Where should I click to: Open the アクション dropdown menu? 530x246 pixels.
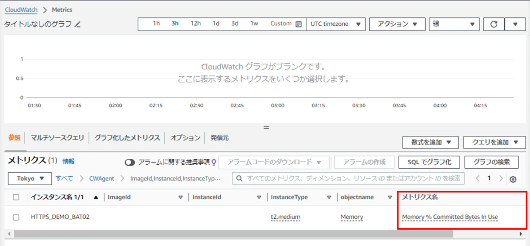(x=397, y=24)
